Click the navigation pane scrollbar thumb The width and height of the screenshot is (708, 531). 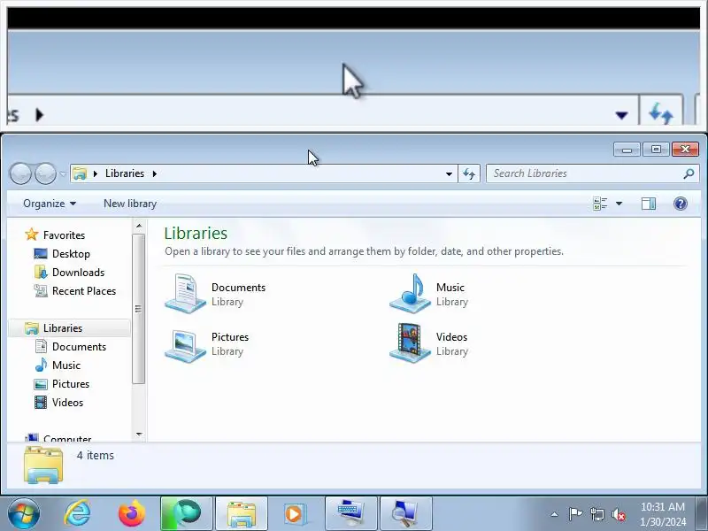pyautogui.click(x=139, y=309)
